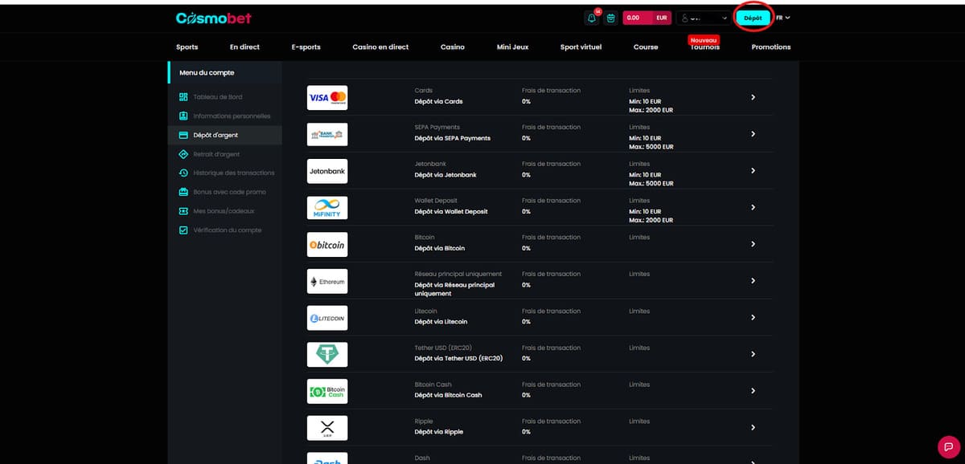Click the 0.00 EUR balance display
This screenshot has width=965, height=464.
point(647,18)
